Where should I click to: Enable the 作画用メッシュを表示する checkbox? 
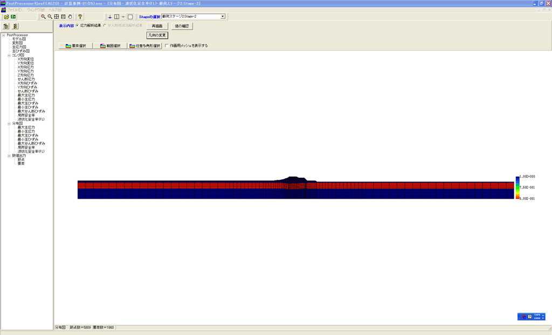(167, 46)
